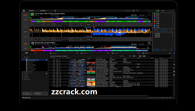Viewport: 195px width, 111px height.
Task: Open the EXPORT mode dropdown
Action: tap(32, 11)
